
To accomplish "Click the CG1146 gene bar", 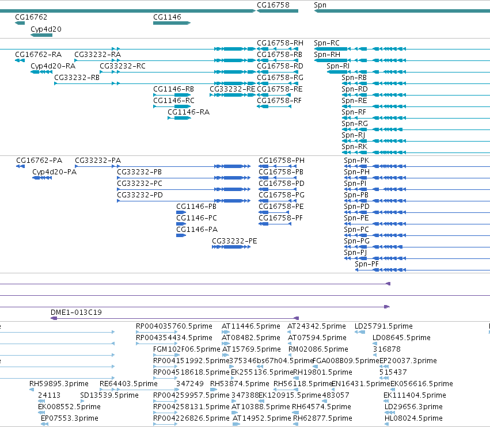I will click(x=172, y=23).
